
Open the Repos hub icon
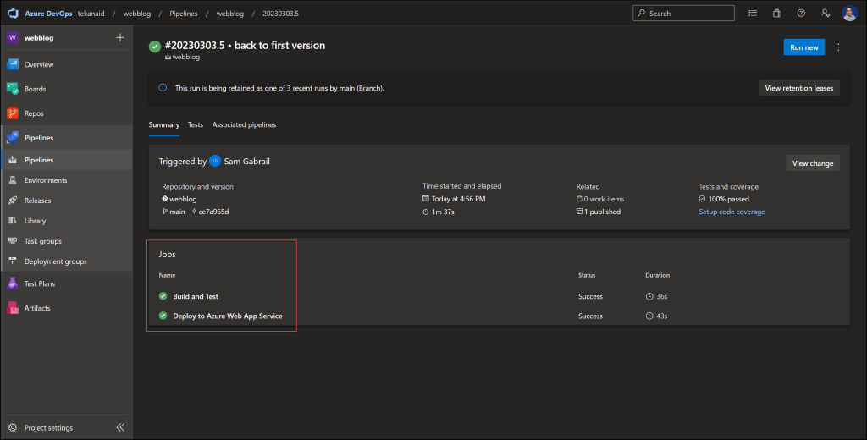[x=13, y=113]
